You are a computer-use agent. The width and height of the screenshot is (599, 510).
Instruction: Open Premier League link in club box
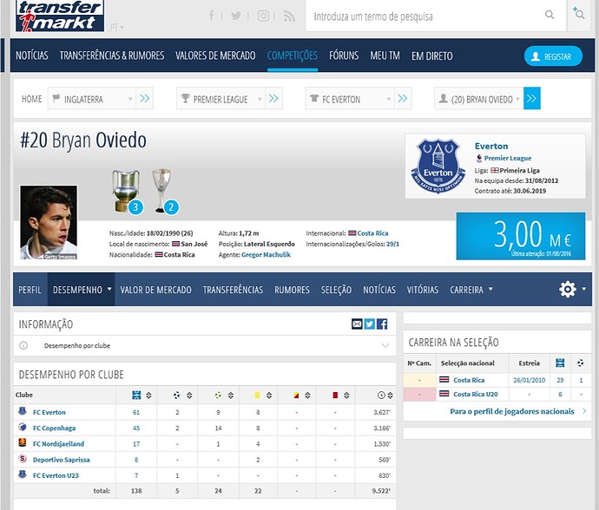coord(508,158)
